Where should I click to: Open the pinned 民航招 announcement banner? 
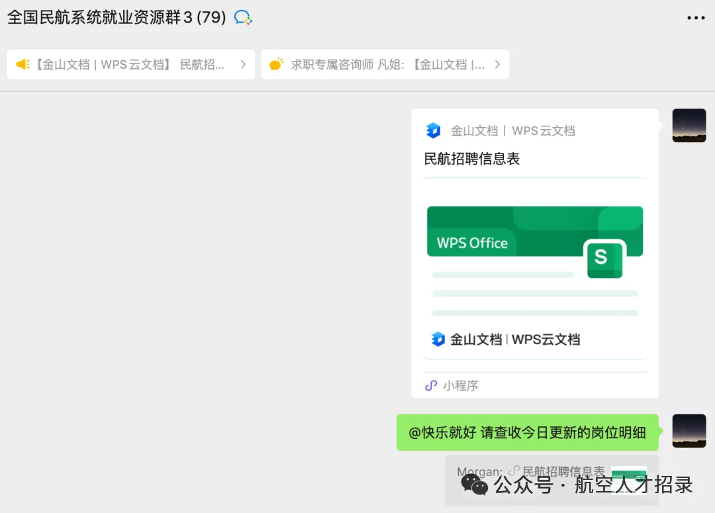[131, 64]
